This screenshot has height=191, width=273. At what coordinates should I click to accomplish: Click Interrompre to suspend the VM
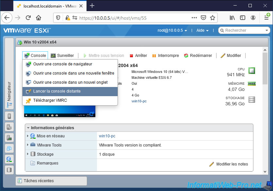click(166, 56)
